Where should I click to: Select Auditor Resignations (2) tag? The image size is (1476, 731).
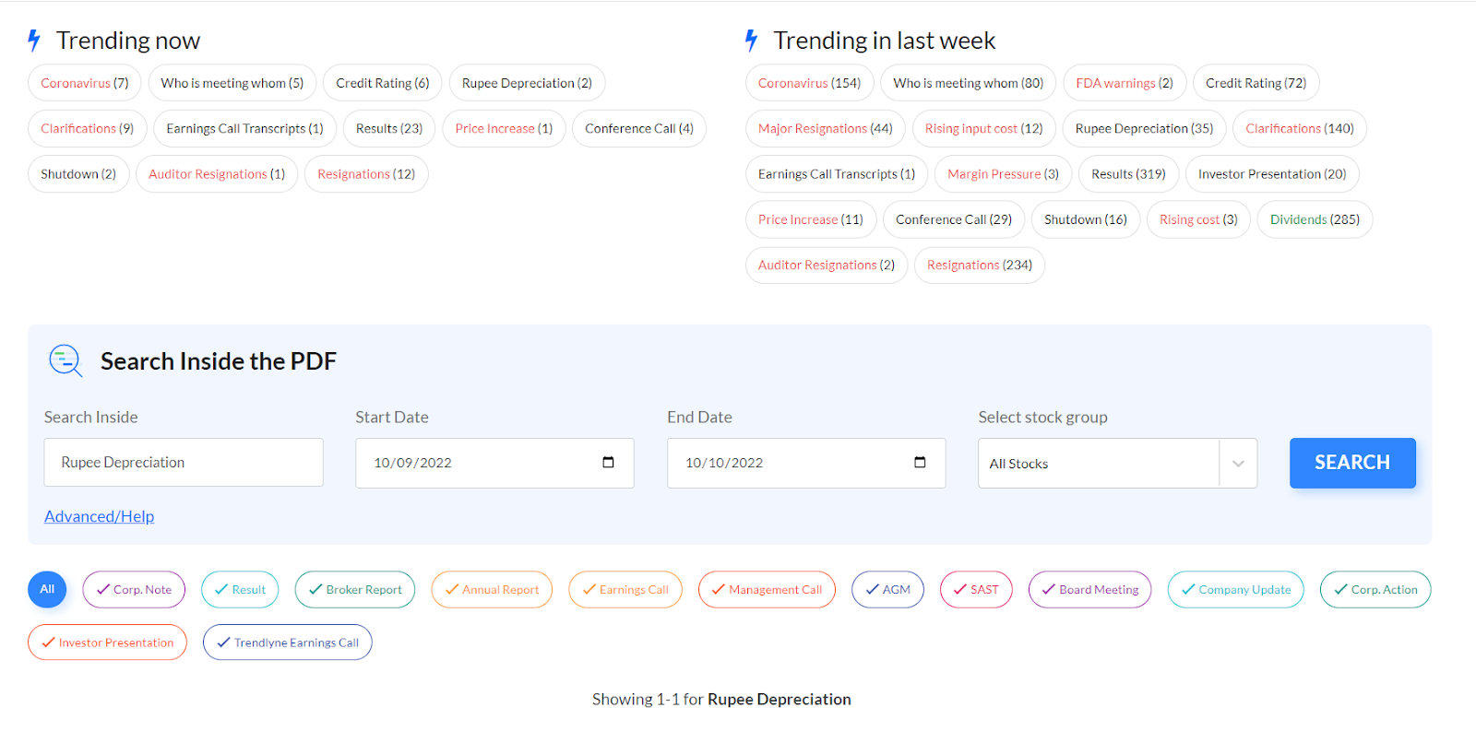click(x=827, y=265)
